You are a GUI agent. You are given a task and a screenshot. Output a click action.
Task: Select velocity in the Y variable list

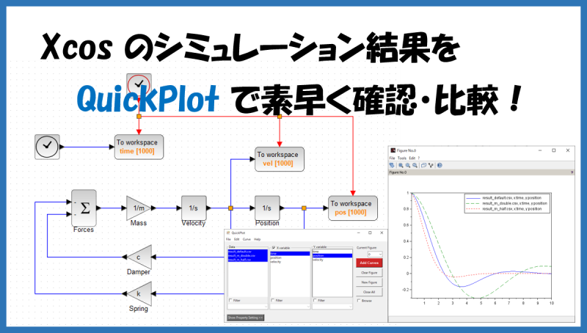click(x=332, y=260)
